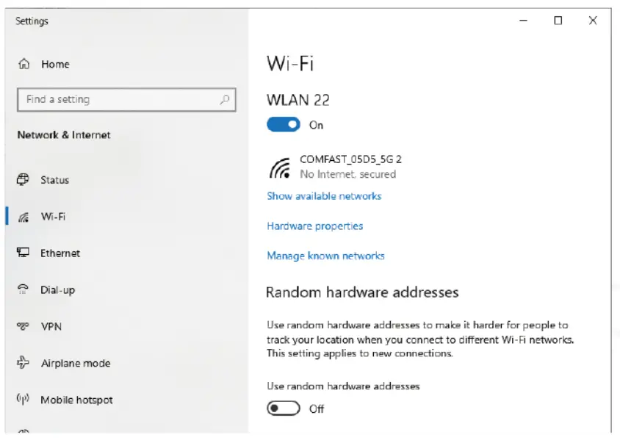The width and height of the screenshot is (620, 440).
Task: Click the VPN sidebar icon
Action: click(x=24, y=326)
